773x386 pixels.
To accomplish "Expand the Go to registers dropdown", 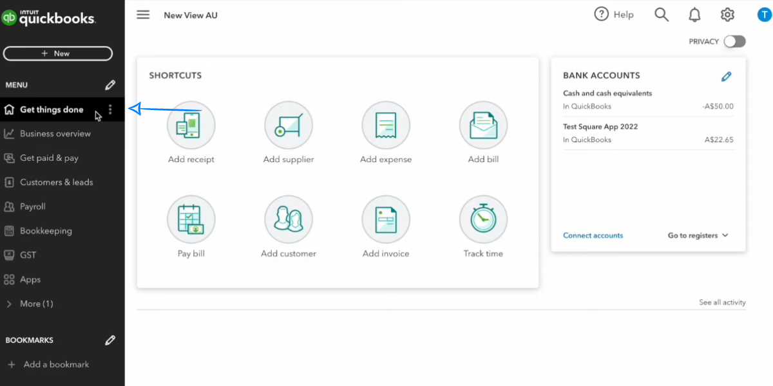I will [698, 235].
